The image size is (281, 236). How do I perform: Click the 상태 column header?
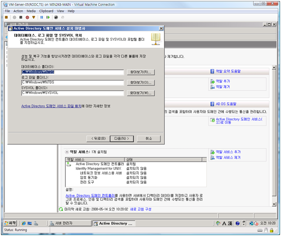[x=163, y=160]
